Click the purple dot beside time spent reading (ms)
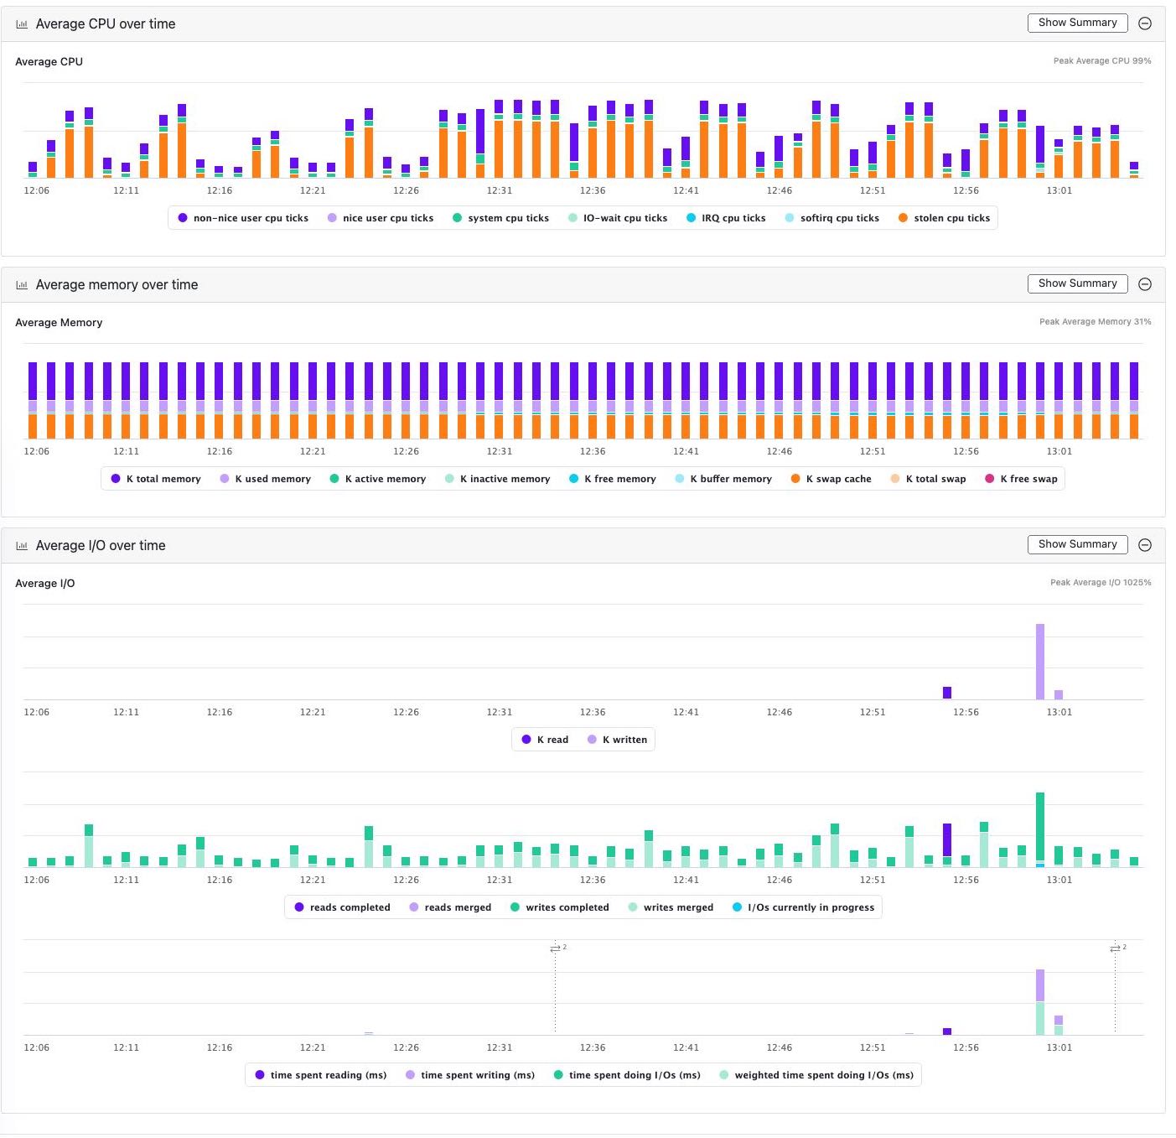Screen dimensions: 1176x1138 coord(260,1074)
